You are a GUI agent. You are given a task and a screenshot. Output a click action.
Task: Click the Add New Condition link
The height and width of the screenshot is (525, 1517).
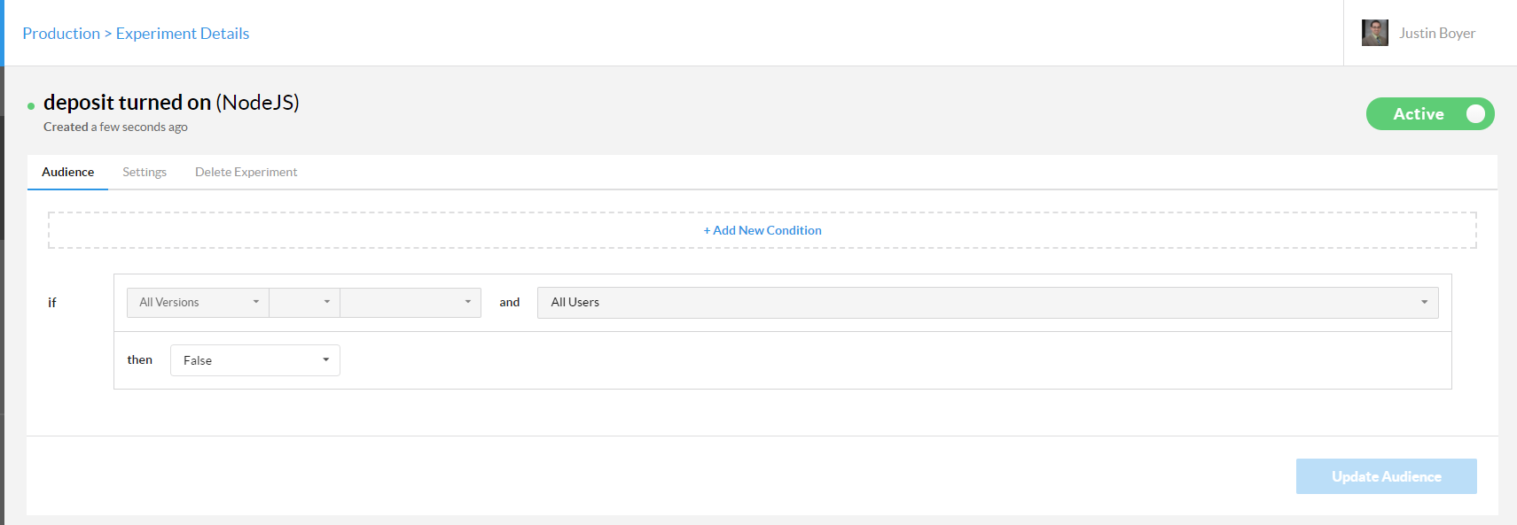[x=762, y=230]
